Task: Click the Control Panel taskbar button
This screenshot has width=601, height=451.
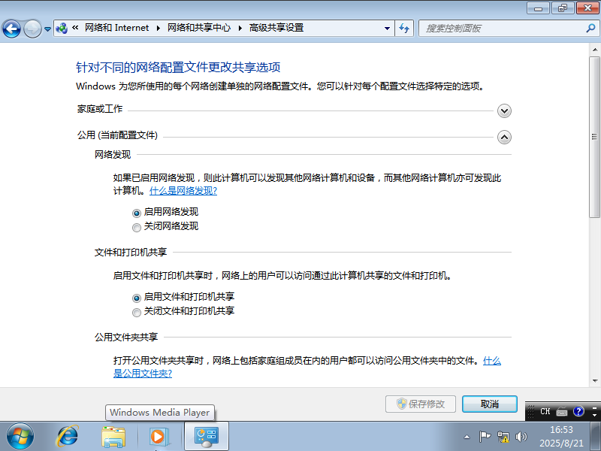Action: tap(207, 437)
